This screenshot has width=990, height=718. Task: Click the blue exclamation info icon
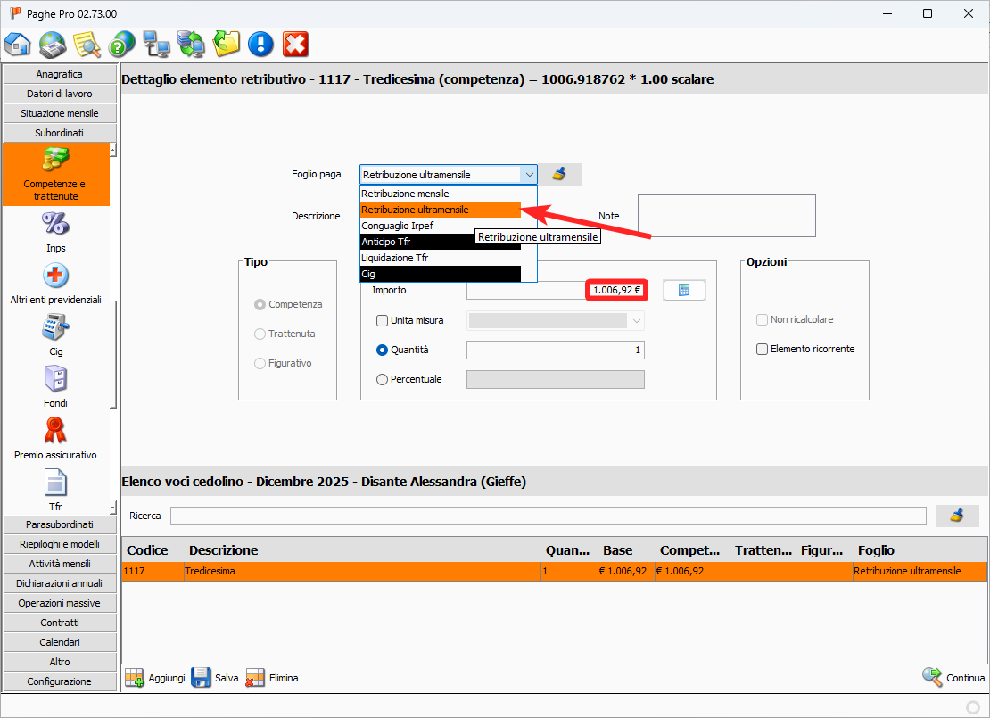point(260,44)
